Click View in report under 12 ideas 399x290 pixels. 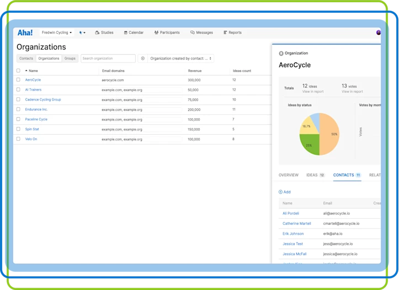(x=313, y=92)
